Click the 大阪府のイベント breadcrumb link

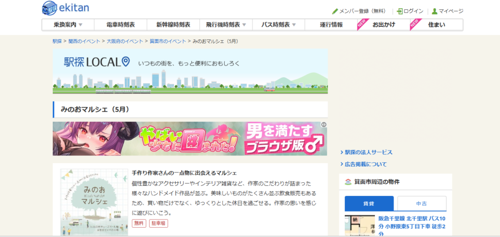point(126,42)
